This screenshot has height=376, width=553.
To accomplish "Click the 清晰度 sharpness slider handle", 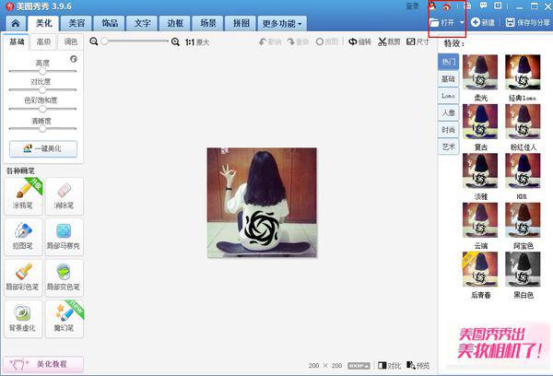I will point(42,129).
